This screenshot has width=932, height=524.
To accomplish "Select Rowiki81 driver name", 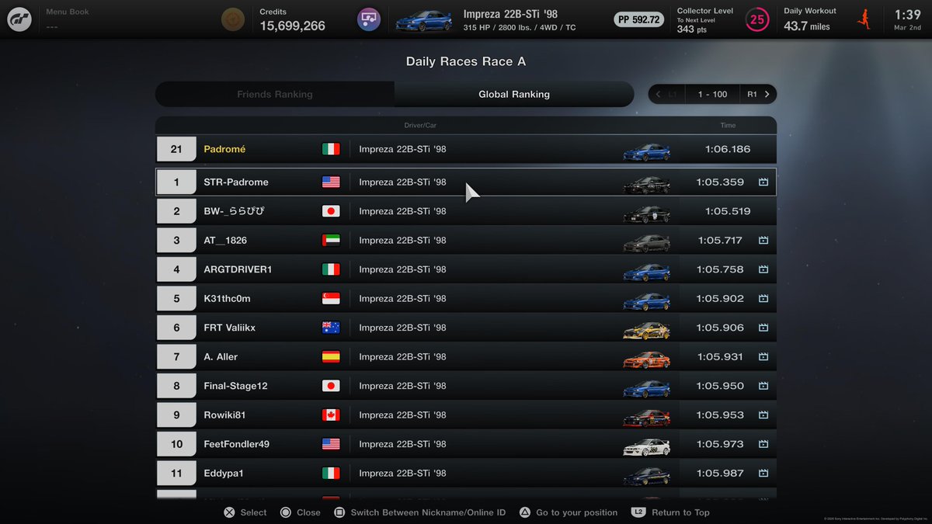I will point(224,415).
